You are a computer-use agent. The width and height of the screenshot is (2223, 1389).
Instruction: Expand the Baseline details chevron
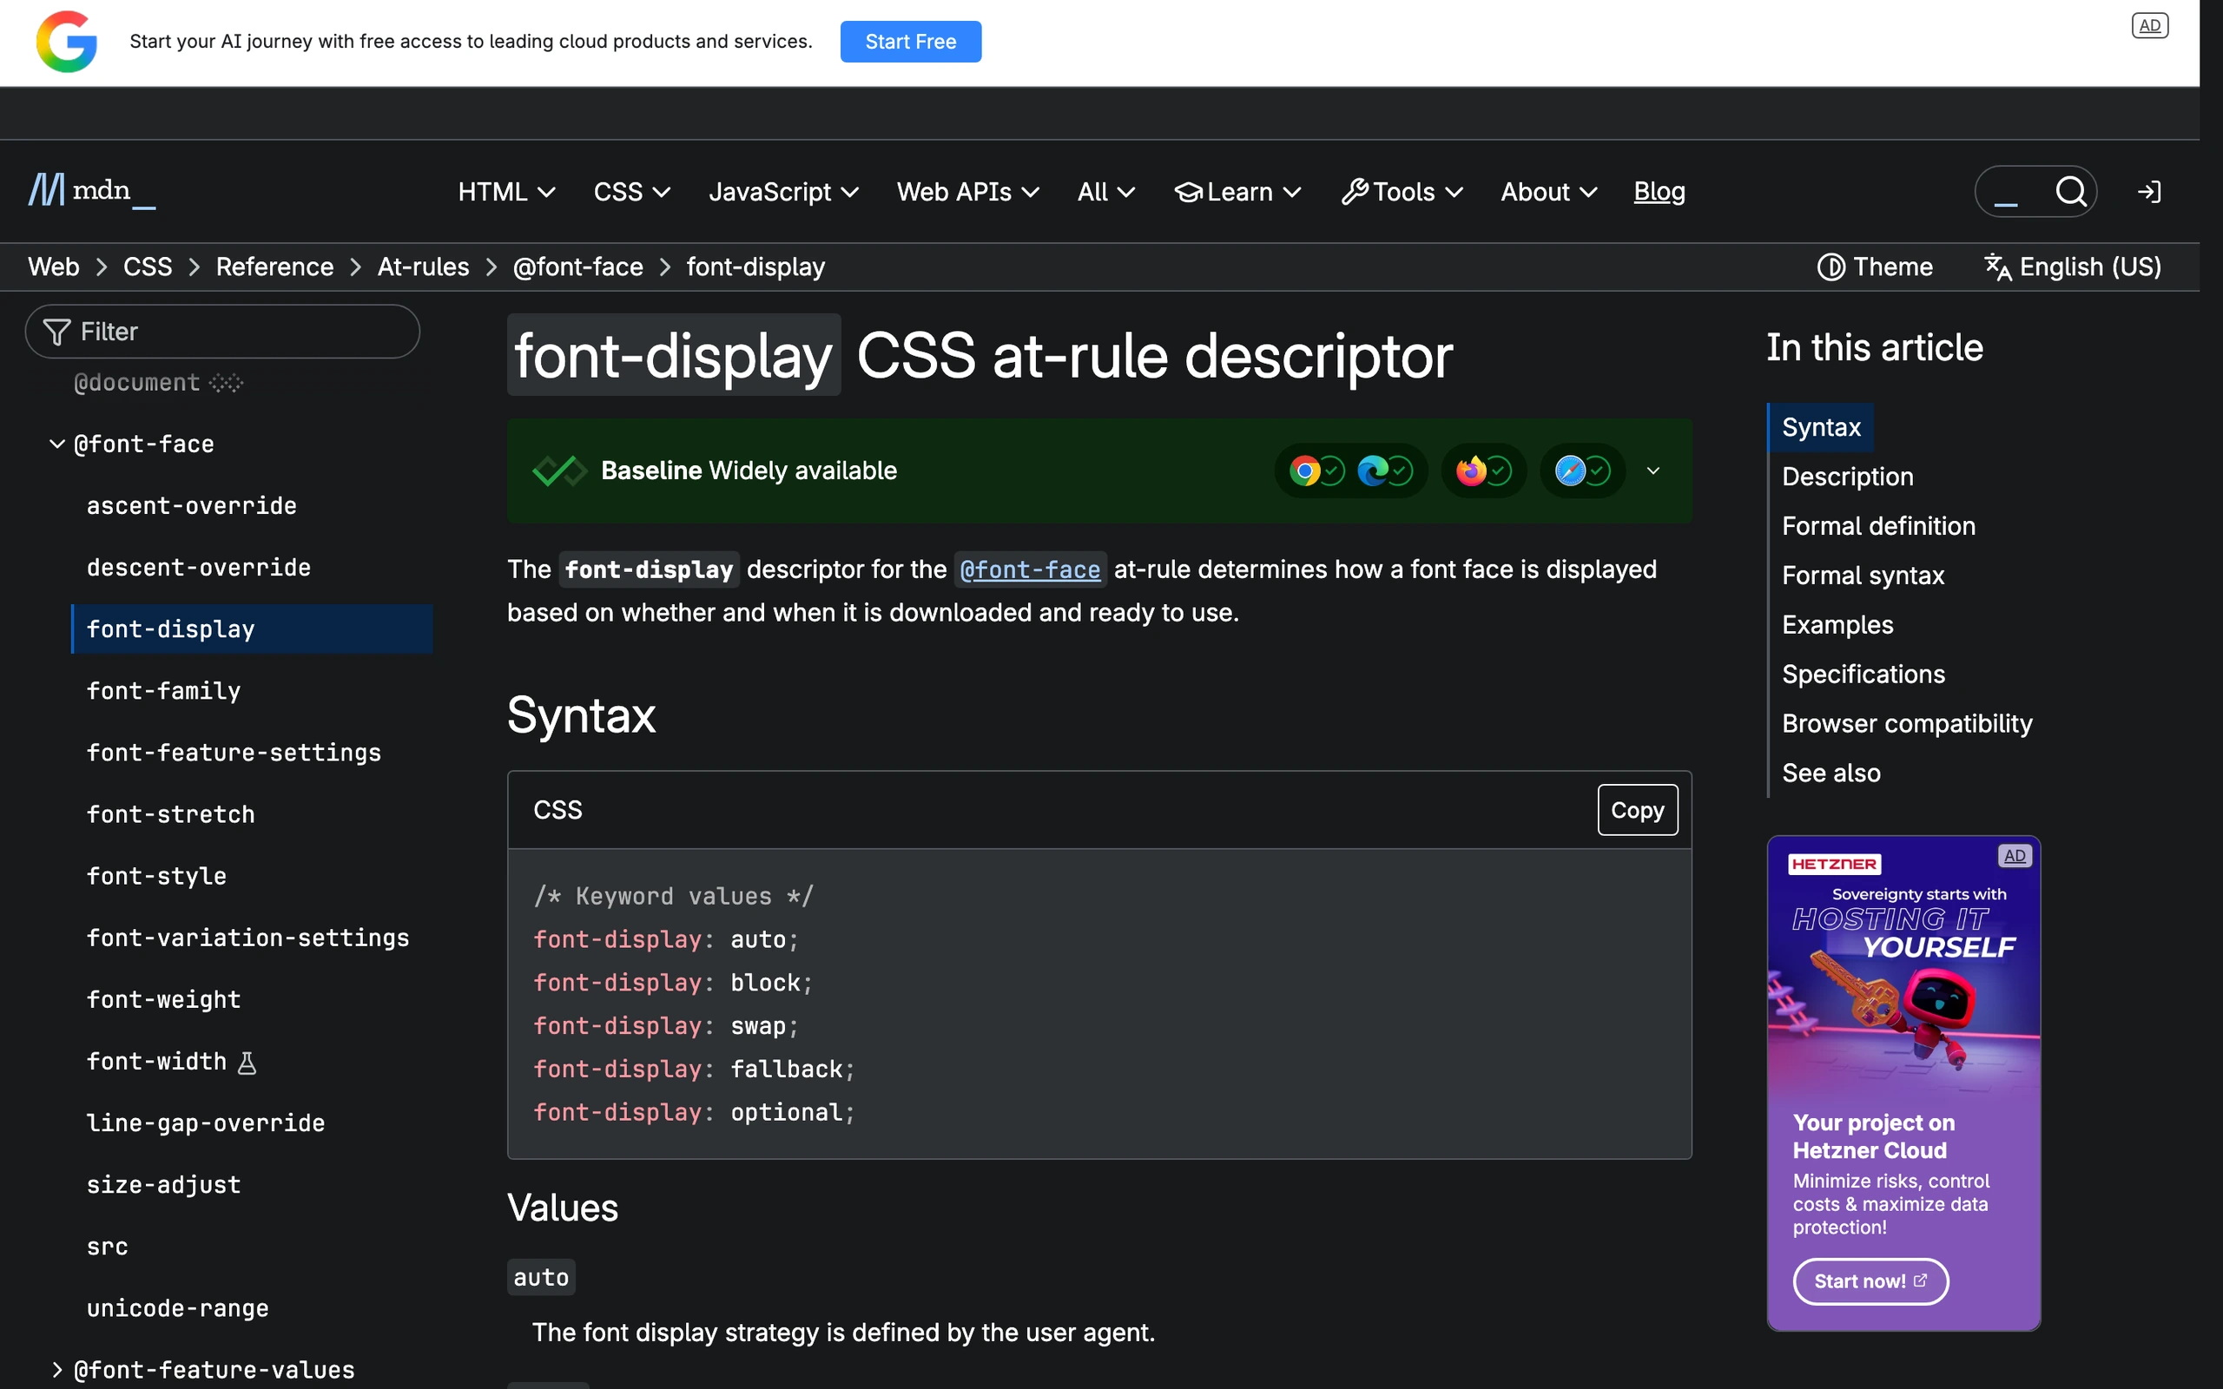click(x=1653, y=471)
